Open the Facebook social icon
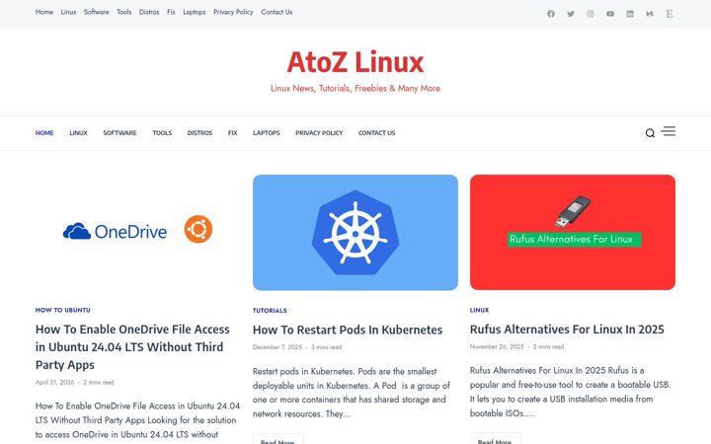 tap(550, 14)
